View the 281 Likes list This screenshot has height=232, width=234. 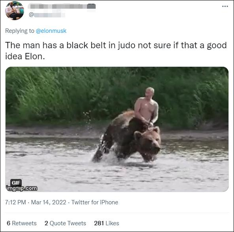coord(107,223)
